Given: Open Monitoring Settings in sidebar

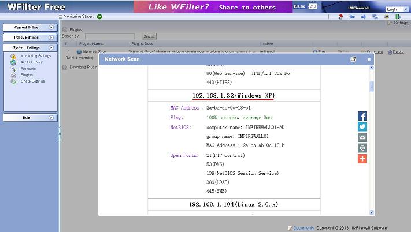Looking at the screenshot, I should click(36, 56).
